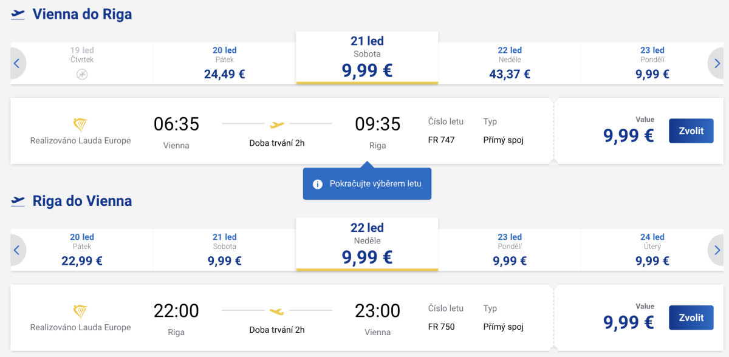Click the info icon in the blue tooltip
Viewport: 729px width, 357px height.
pos(317,184)
